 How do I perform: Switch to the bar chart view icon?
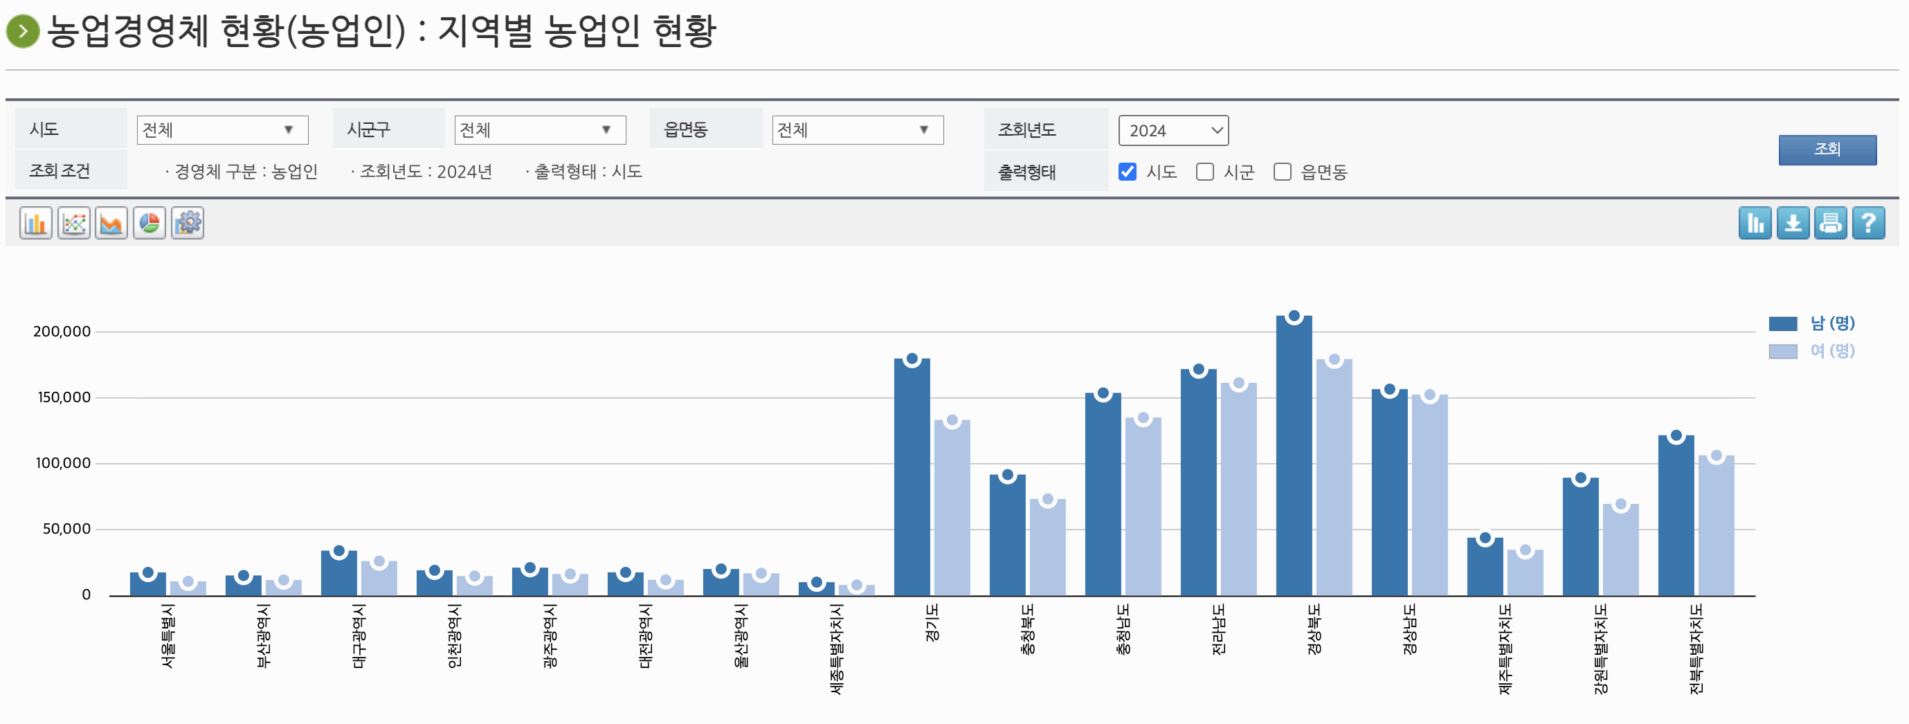click(x=35, y=223)
